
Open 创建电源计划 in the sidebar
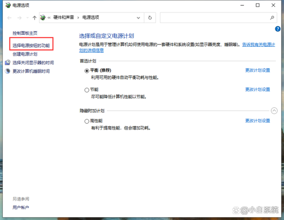click(x=25, y=54)
